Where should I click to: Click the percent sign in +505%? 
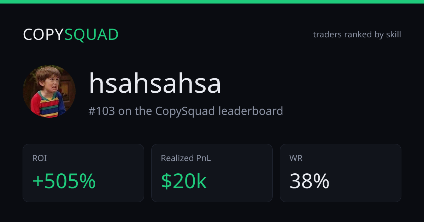coord(87,181)
